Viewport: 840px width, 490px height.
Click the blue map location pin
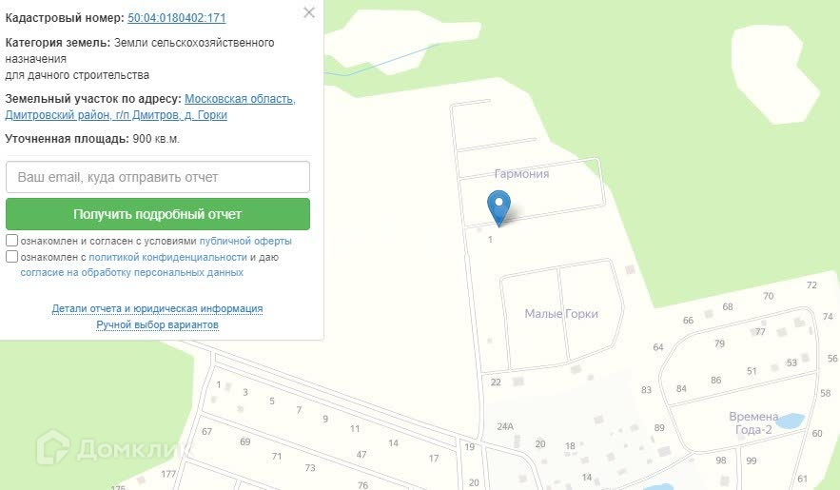498,209
